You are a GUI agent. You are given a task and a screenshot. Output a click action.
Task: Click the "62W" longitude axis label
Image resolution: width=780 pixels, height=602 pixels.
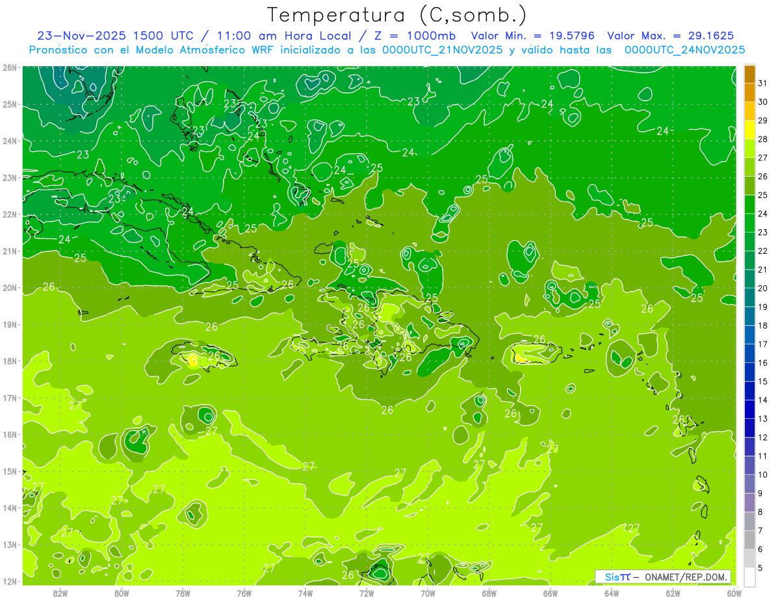tap(673, 593)
